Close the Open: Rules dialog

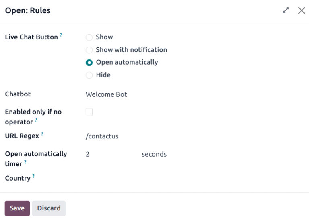coord(301,11)
